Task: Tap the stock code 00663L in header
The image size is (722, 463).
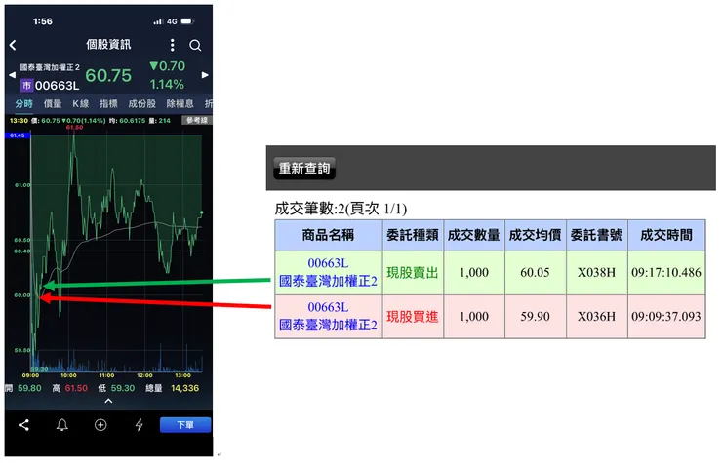Action: pos(58,86)
